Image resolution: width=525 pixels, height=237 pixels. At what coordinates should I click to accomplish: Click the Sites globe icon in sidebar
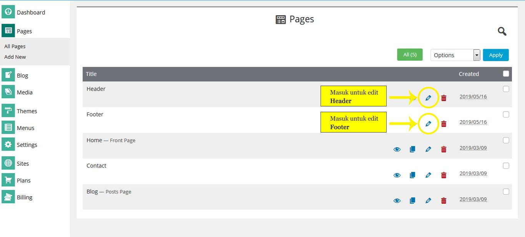click(x=8, y=163)
